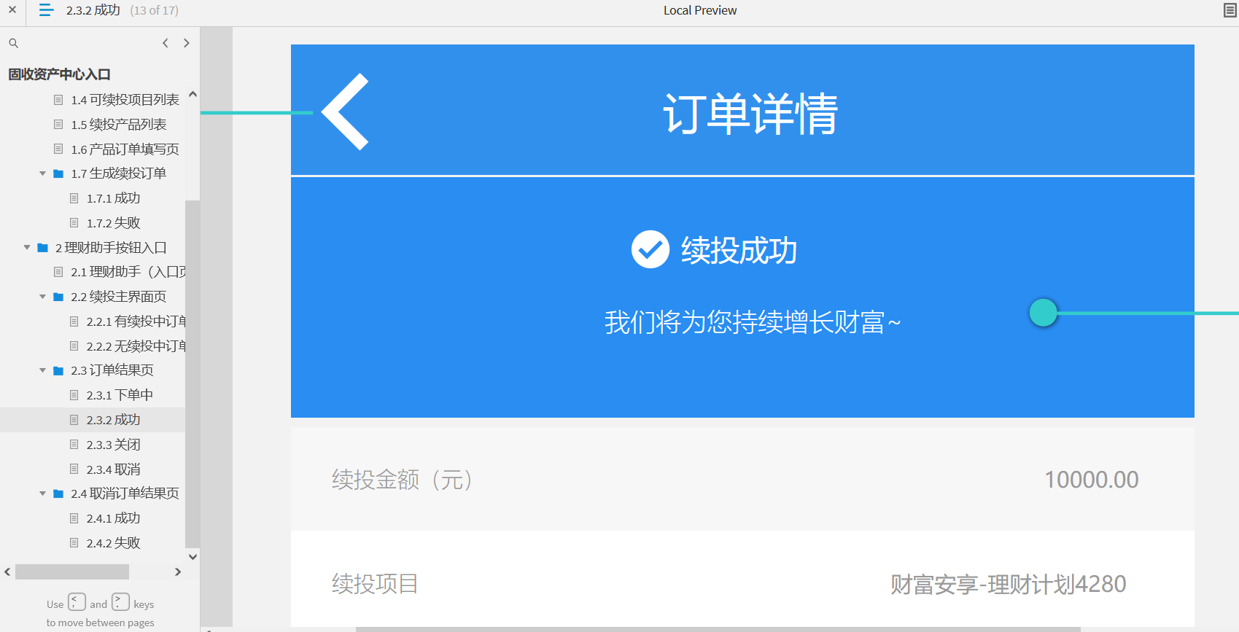The width and height of the screenshot is (1239, 632).
Task: Open page 1.7.1 成功
Action: (113, 198)
